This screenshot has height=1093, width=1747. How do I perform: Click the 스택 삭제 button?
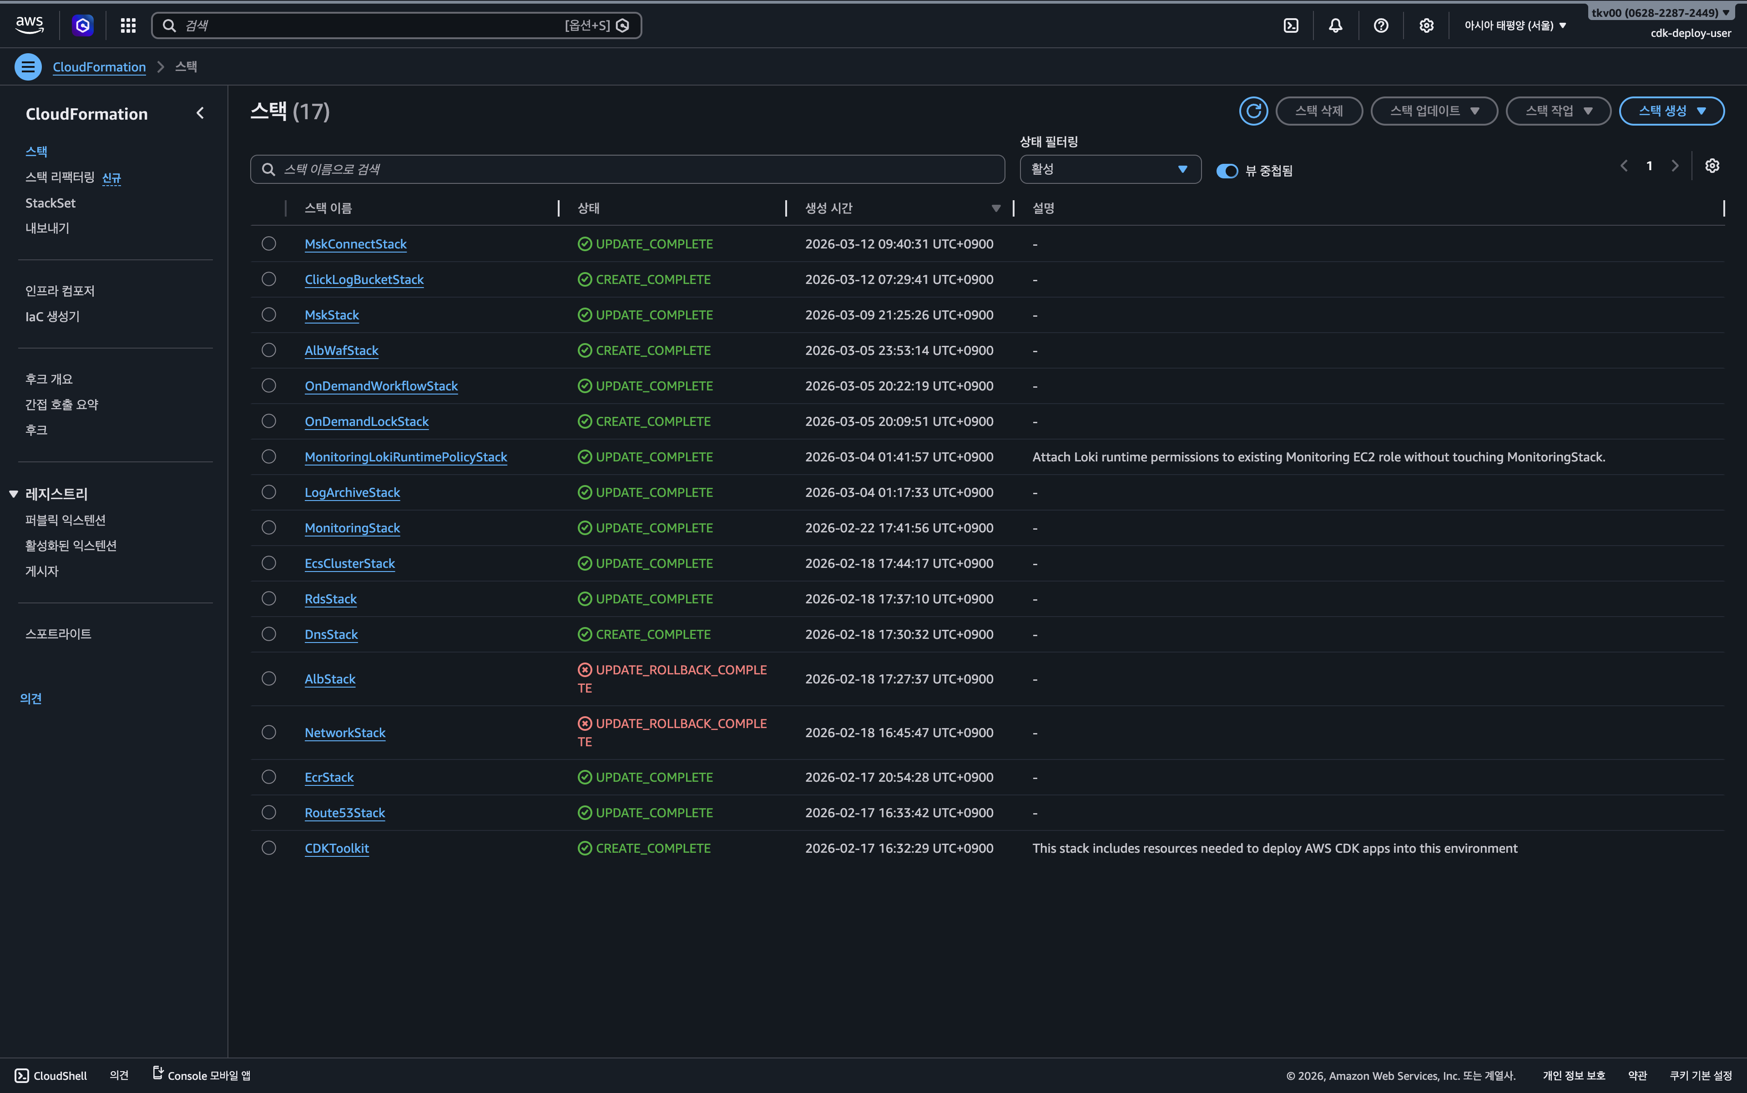(x=1318, y=111)
